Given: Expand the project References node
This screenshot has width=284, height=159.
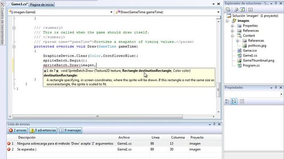Looking at the screenshot, I should pyautogui.click(x=233, y=31).
